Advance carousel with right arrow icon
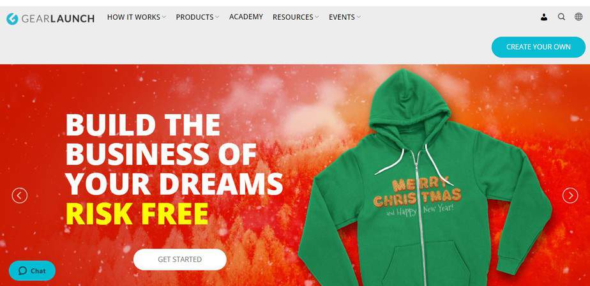Viewport: 590px width, 286px height. pos(570,196)
